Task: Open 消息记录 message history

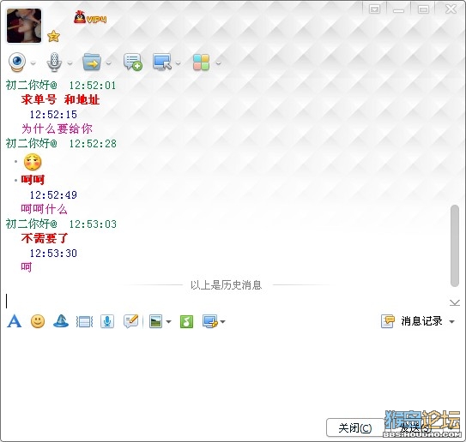Action: (412, 321)
